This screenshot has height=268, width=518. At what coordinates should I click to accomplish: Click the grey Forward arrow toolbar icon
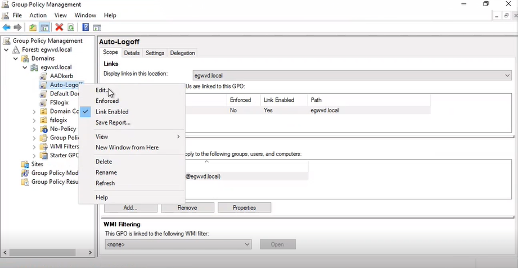[x=17, y=28]
